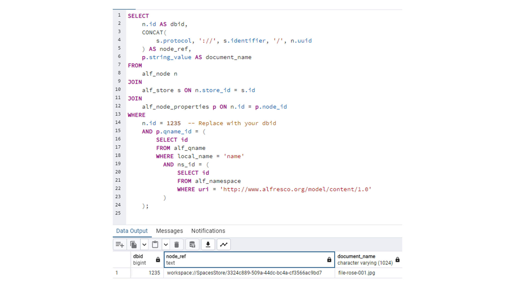Click line number 1 in the gutter

tap(119, 15)
